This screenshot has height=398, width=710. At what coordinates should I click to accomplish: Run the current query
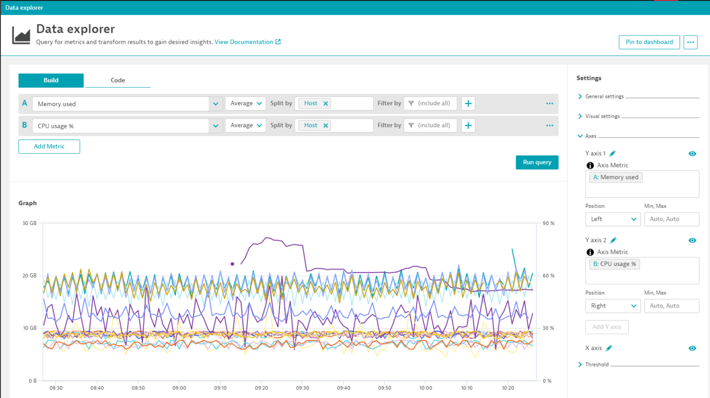pos(537,162)
